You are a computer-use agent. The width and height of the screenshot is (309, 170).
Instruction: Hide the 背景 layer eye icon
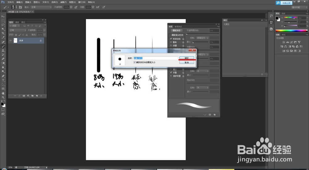coord(11,40)
